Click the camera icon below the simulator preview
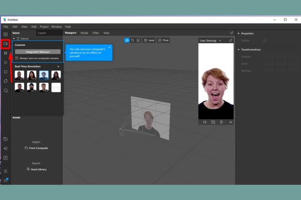Screen dimensions: 301x200 pos(205,122)
